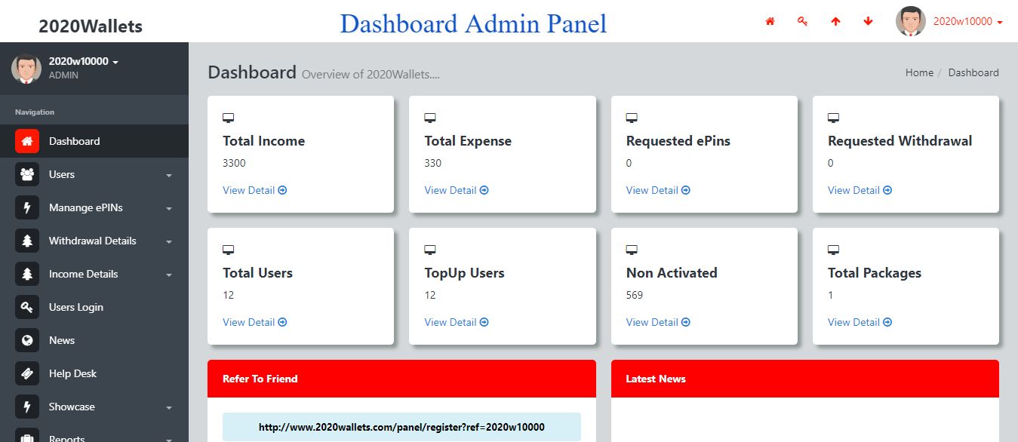Click the referral URL field

pos(401,427)
